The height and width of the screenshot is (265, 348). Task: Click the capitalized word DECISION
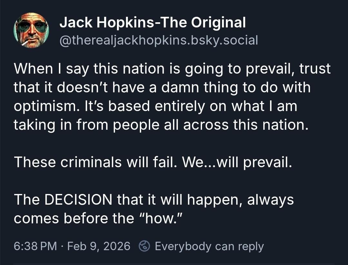click(78, 200)
